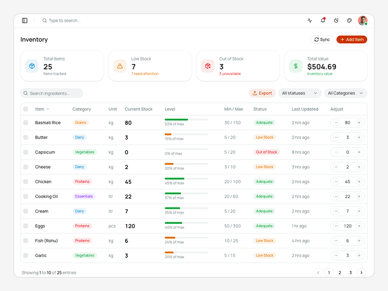Open the theme palette icon
Image resolution: width=388 pixels, height=291 pixels.
point(349,21)
